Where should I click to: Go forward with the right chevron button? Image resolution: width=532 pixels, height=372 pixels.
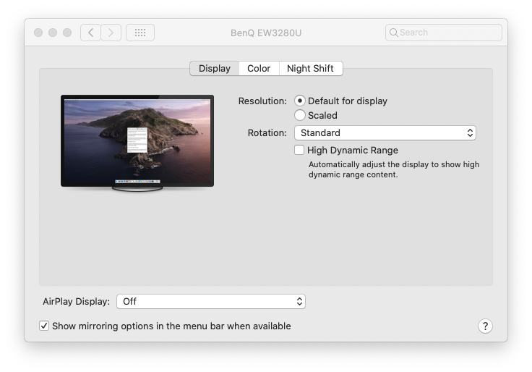111,33
